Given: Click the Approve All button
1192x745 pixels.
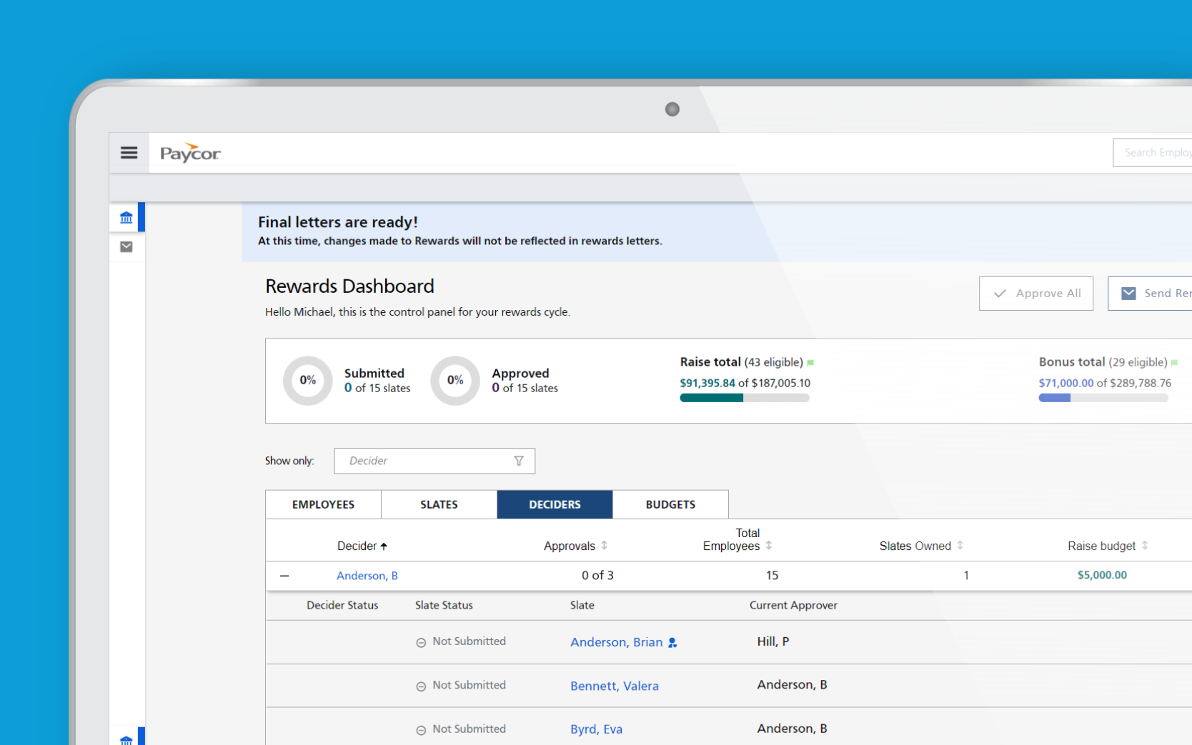Looking at the screenshot, I should [1035, 293].
